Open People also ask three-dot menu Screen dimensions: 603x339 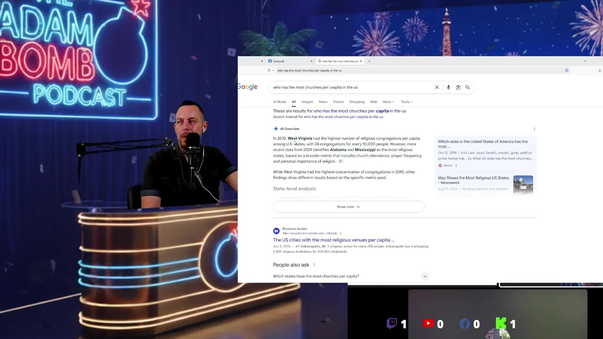tap(314, 265)
